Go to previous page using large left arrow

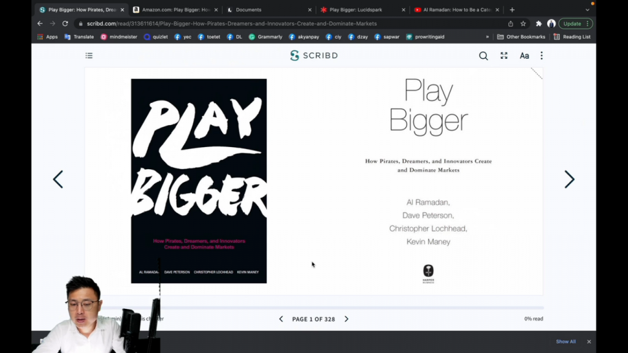click(x=58, y=180)
